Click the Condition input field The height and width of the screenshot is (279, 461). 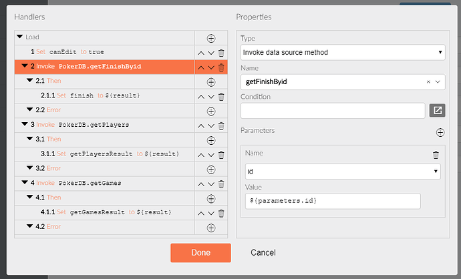click(x=332, y=111)
